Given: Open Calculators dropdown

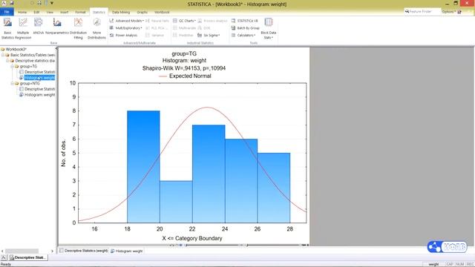Looking at the screenshot, I should 243,36.
